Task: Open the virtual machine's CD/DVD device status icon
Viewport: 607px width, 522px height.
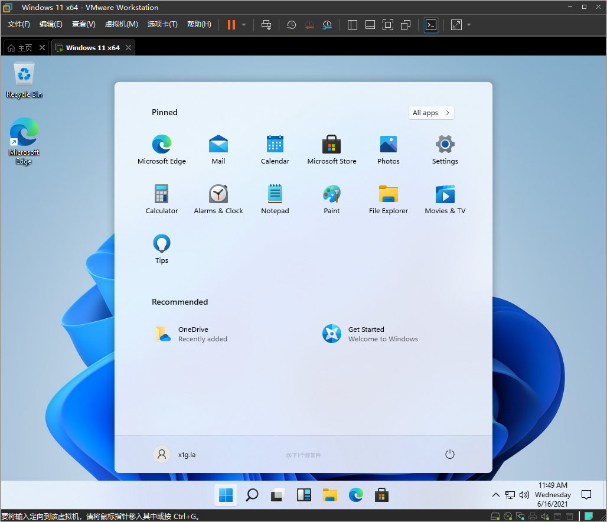Action: point(508,516)
